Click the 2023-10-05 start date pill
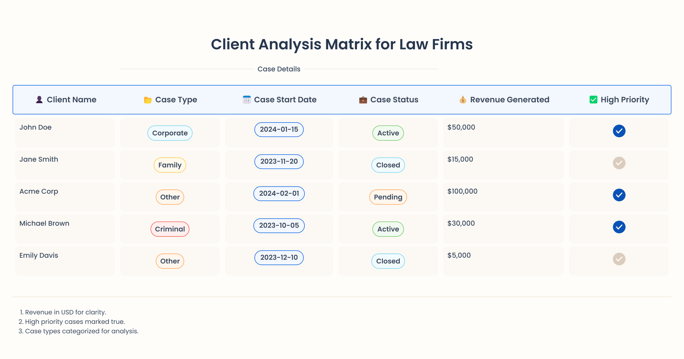Viewport: 684px width, 359px height. click(x=279, y=226)
